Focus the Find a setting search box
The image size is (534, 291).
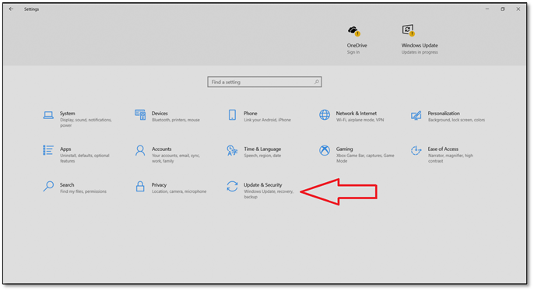click(x=265, y=82)
